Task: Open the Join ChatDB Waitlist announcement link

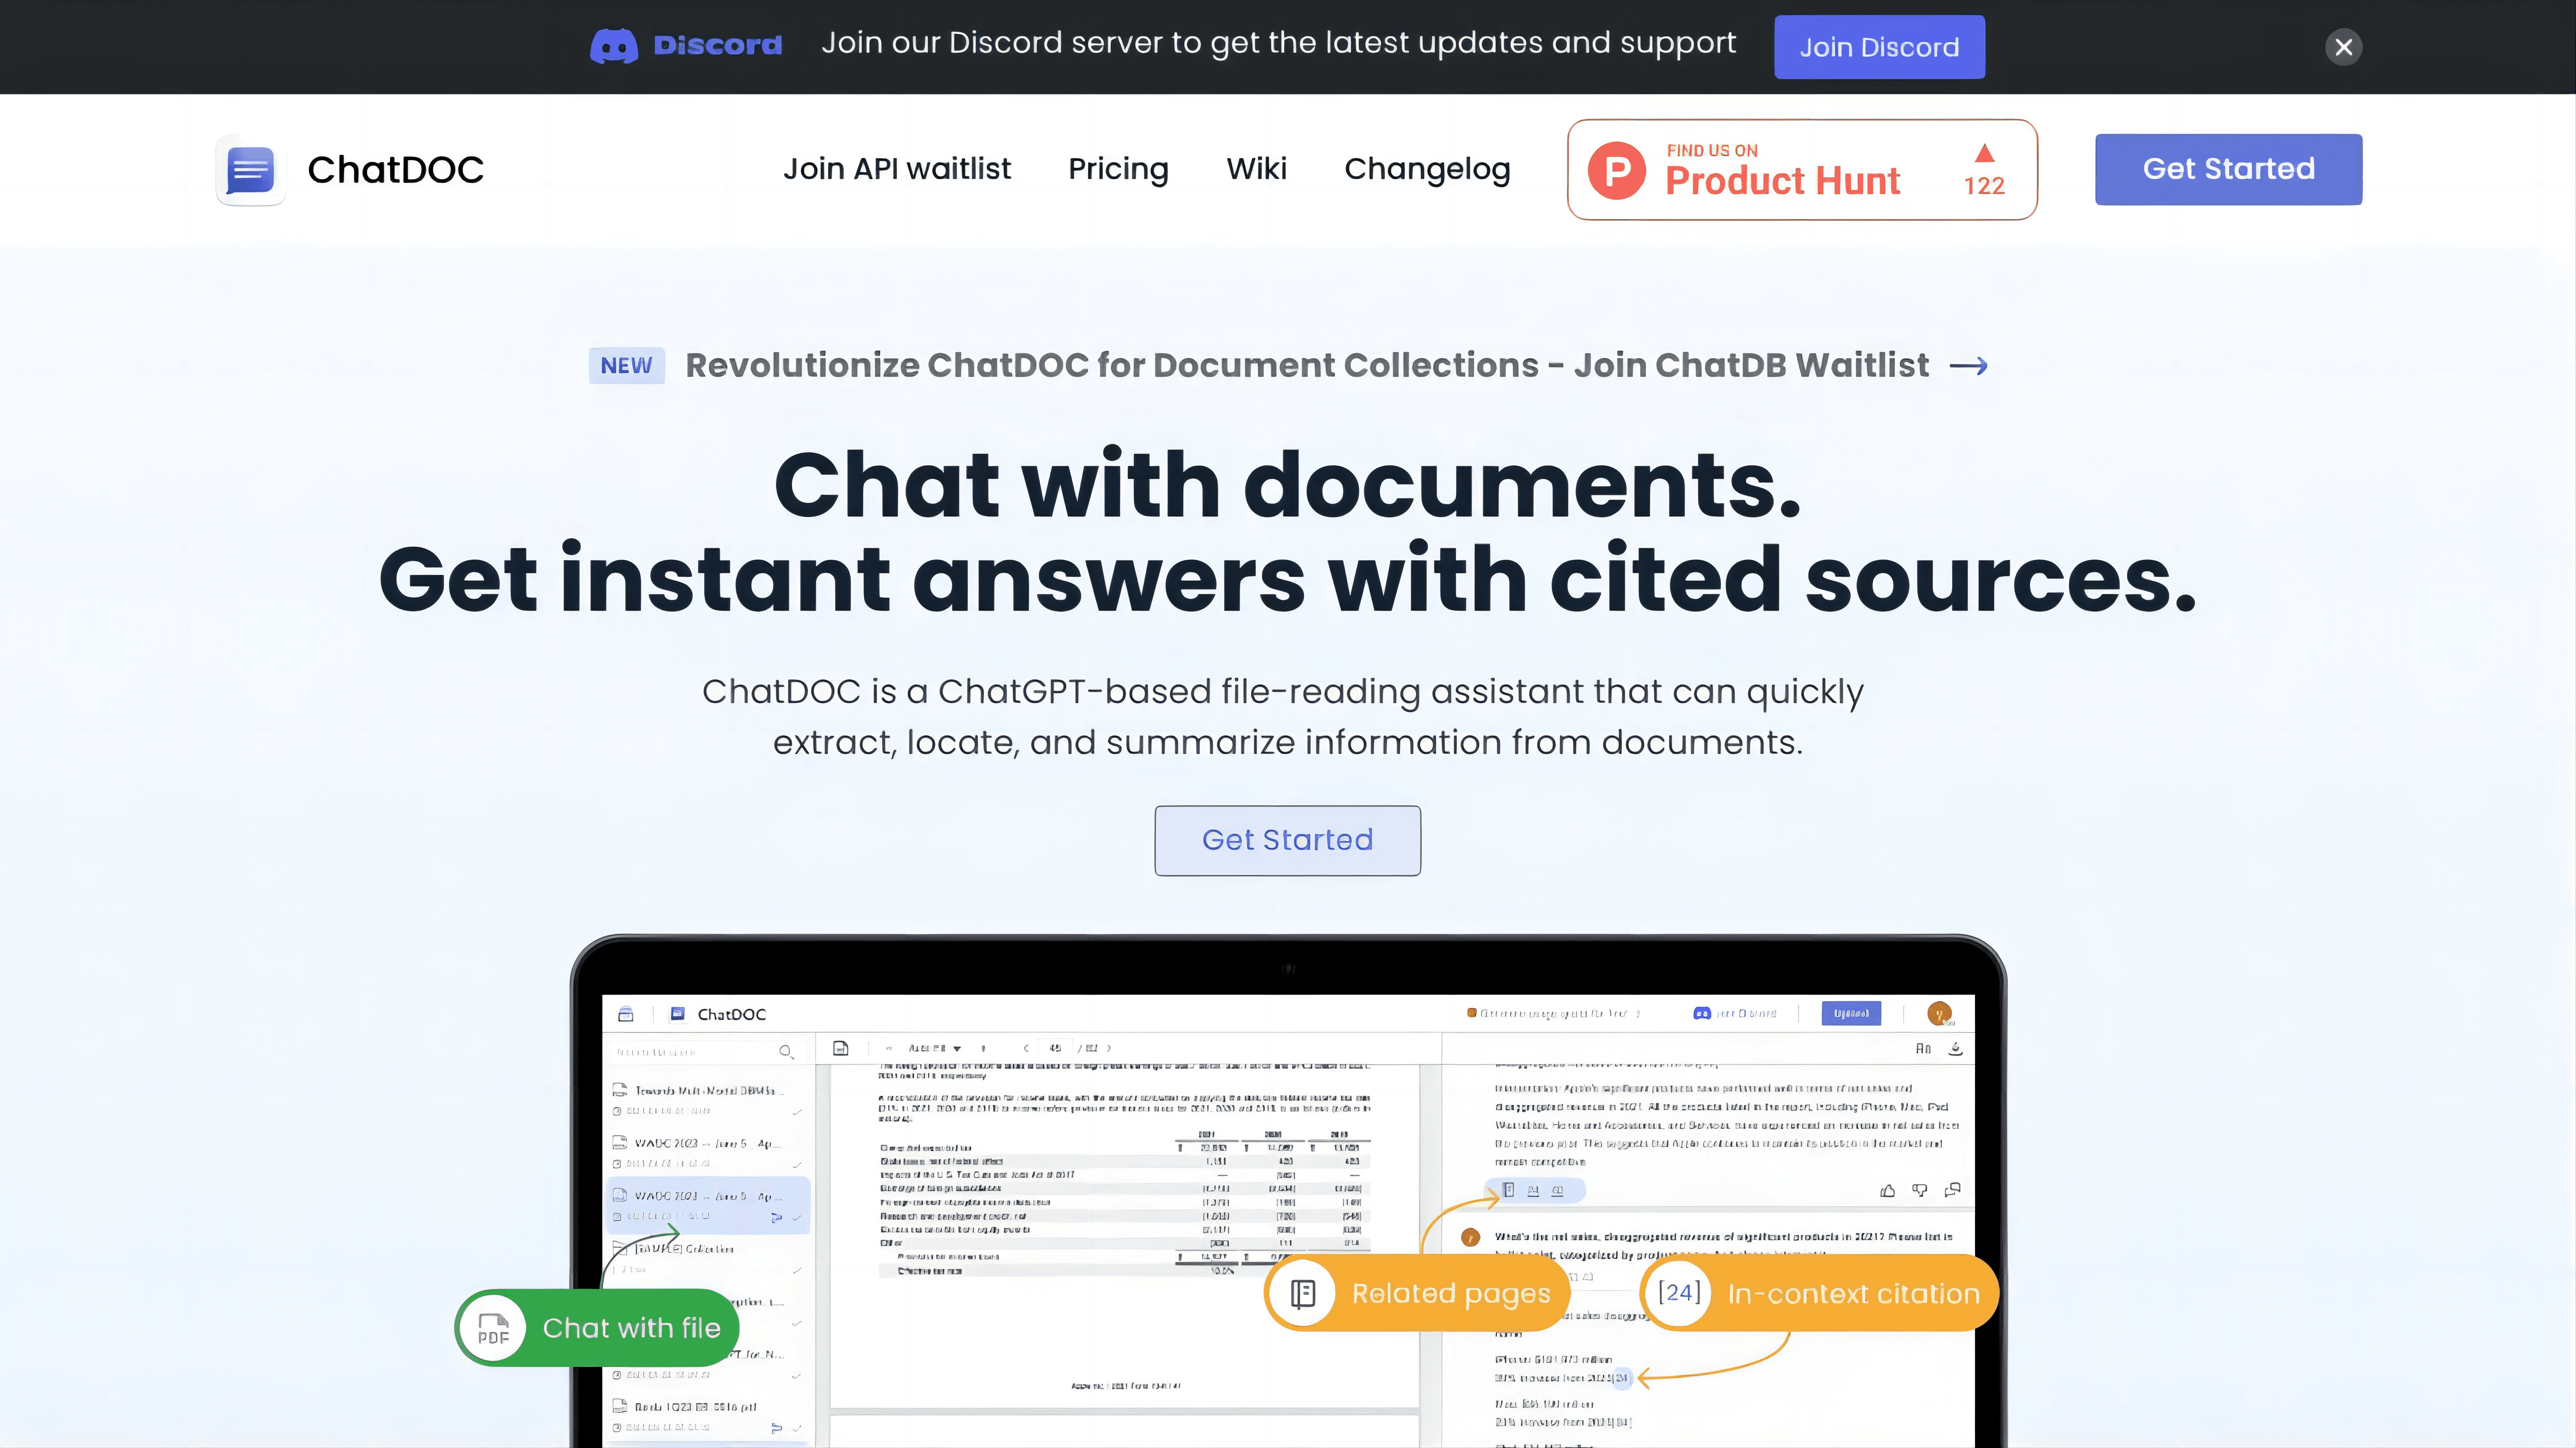Action: coord(1307,366)
